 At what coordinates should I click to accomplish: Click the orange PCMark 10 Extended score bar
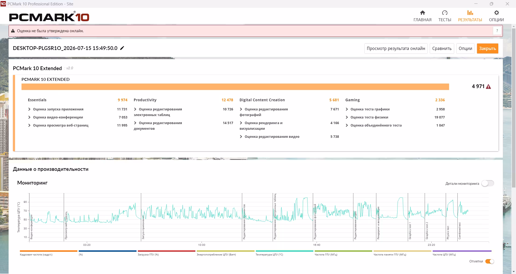coord(235,87)
